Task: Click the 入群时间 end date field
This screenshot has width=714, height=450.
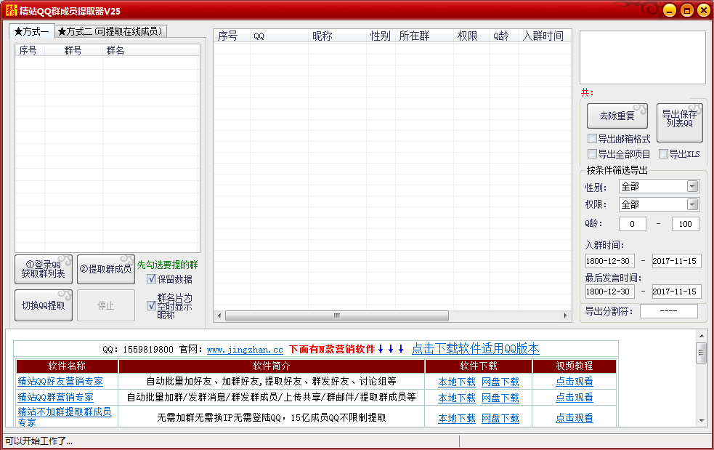Action: (x=676, y=261)
